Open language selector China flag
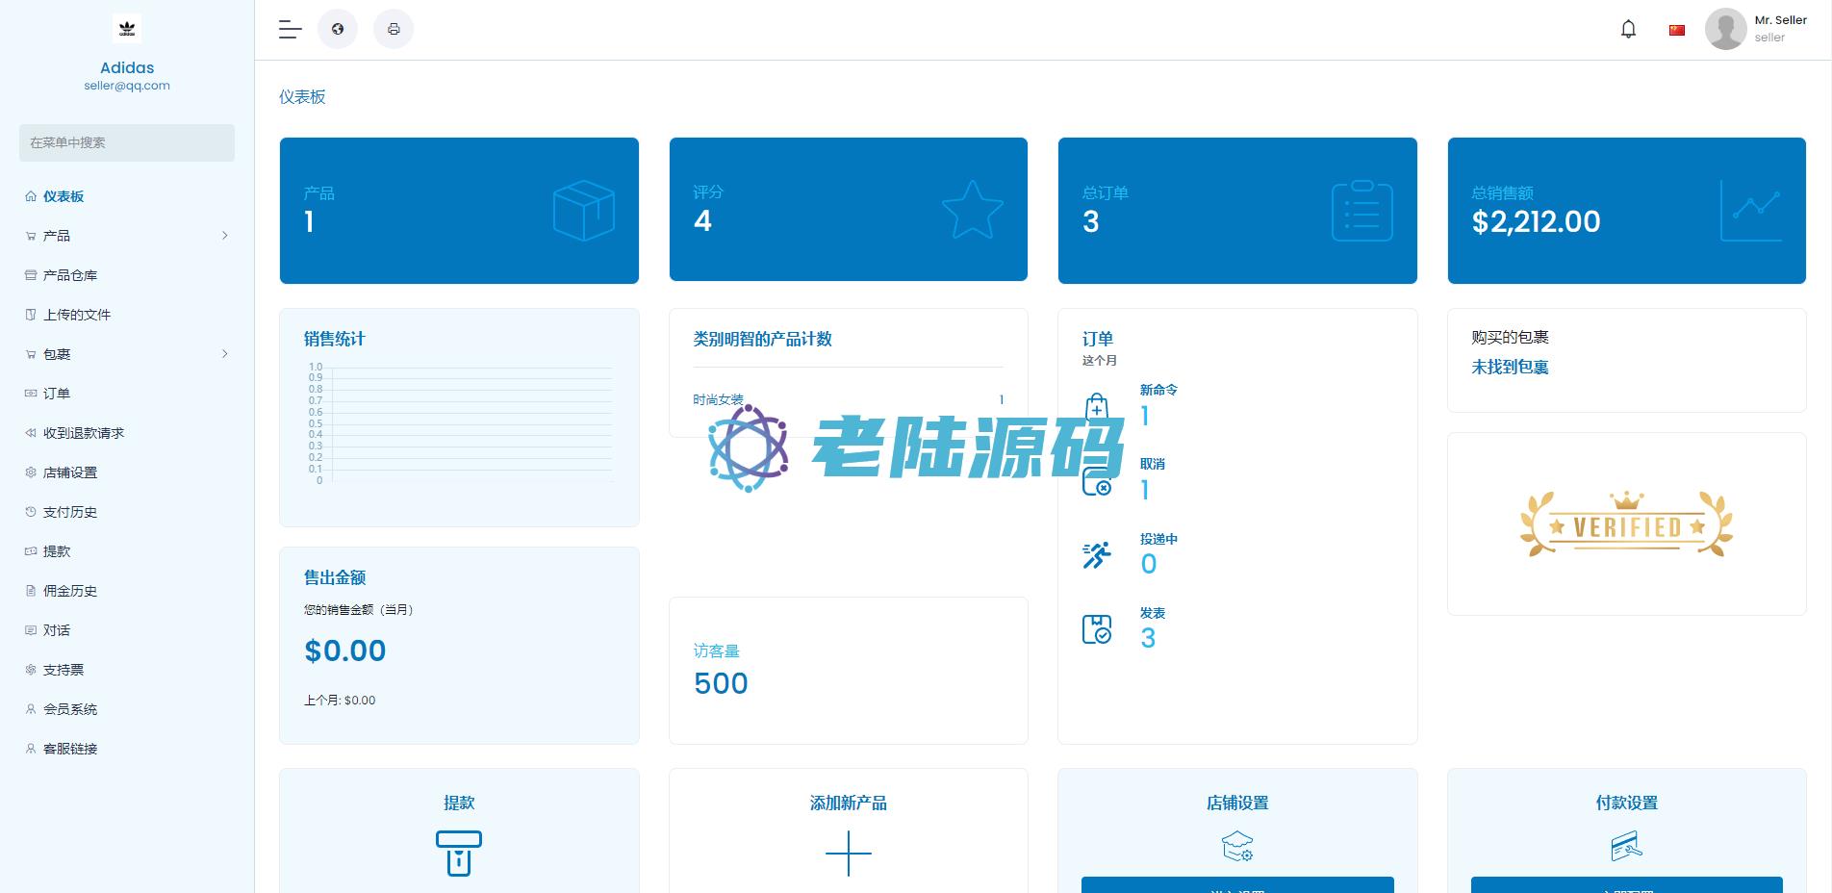 (x=1677, y=30)
